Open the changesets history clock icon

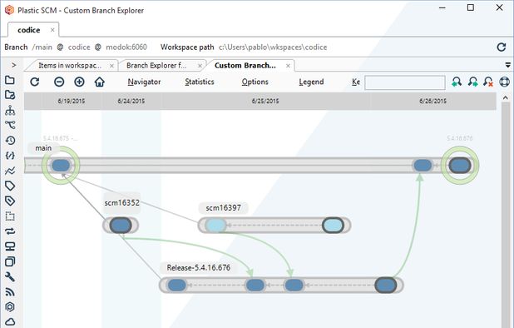(x=10, y=141)
